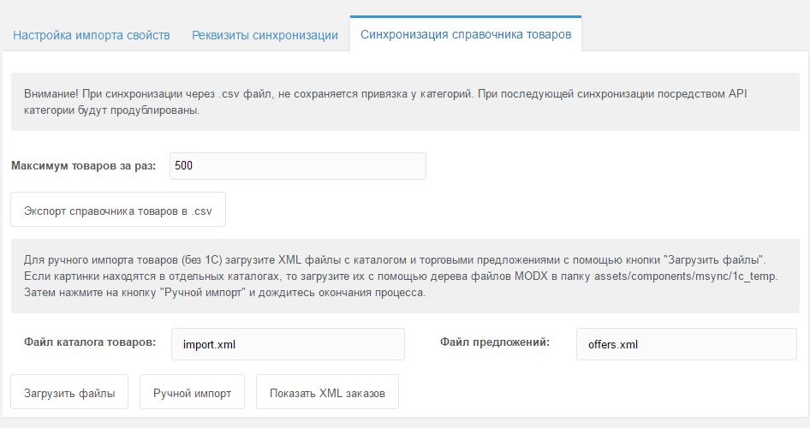
Task: Open the Настройка импорта свойств tab
Action: (92, 35)
